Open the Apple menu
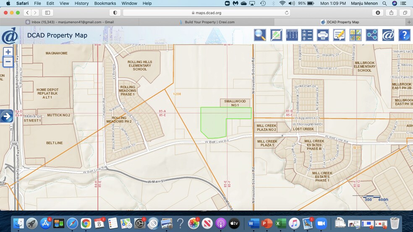The image size is (413, 232). pyautogui.click(x=8, y=3)
